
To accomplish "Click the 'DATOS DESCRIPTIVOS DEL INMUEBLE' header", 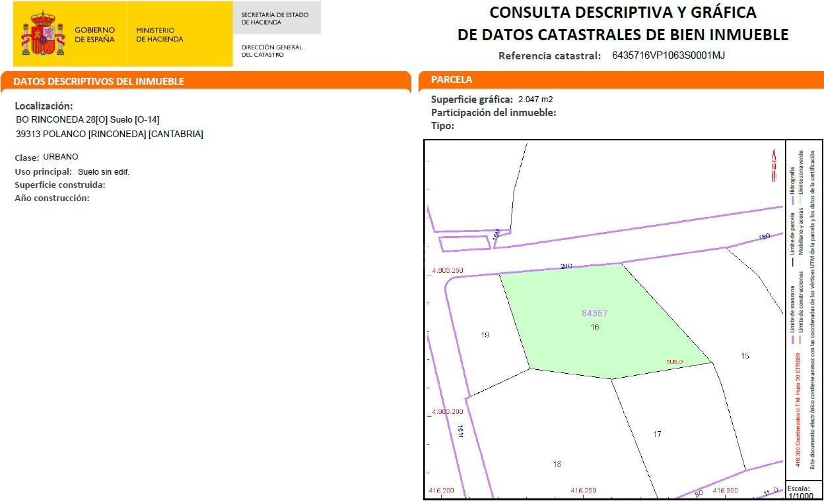I will pos(98,82).
